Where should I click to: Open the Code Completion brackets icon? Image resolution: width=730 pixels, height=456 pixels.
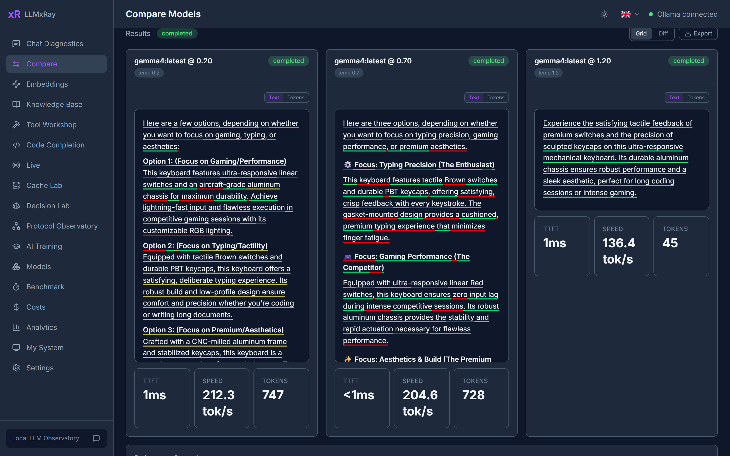click(x=16, y=145)
